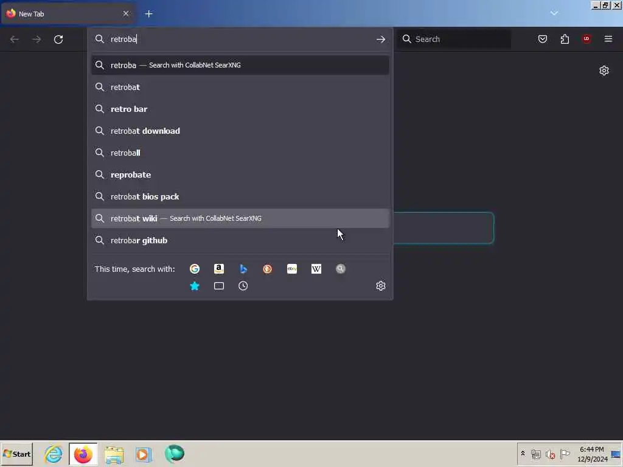Screen dimensions: 623x467
Task: Open the uBlock Origin toolbar icon
Action: tap(586, 39)
